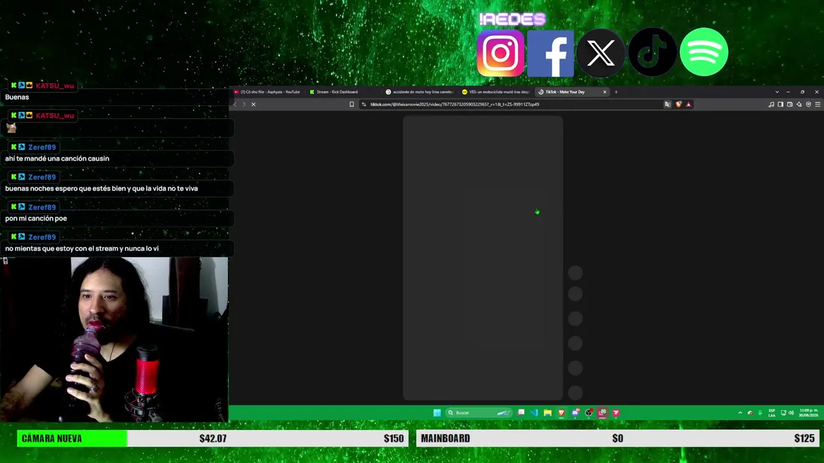Switch to the Kick Dashboard tab
Viewport: 824px width, 463px height.
click(344, 92)
